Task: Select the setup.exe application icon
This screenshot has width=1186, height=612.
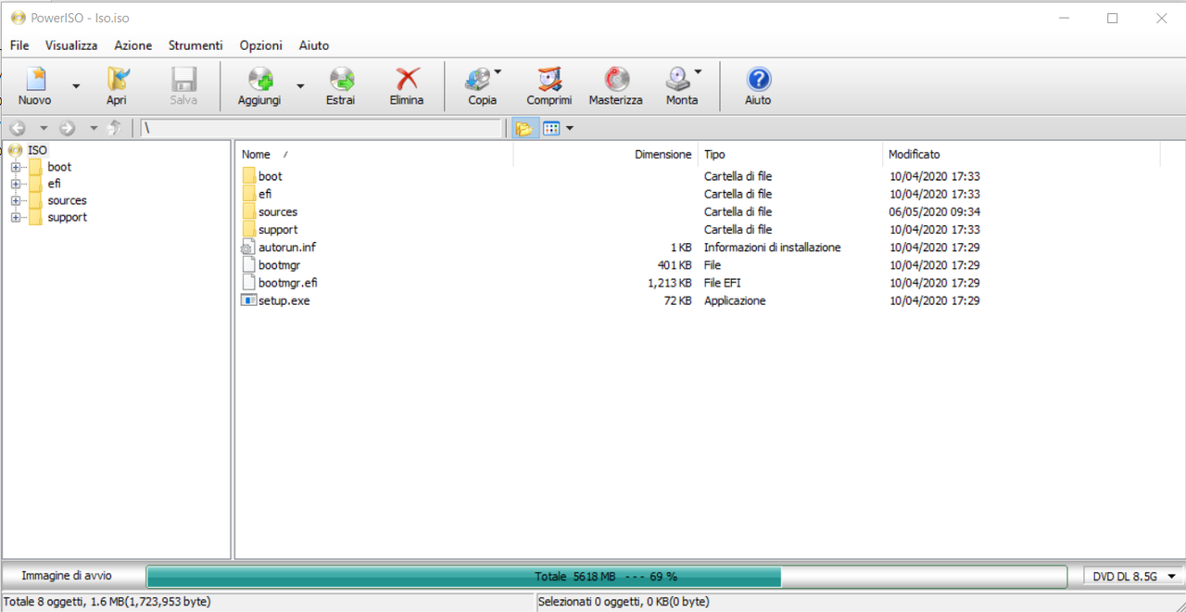Action: (x=248, y=300)
